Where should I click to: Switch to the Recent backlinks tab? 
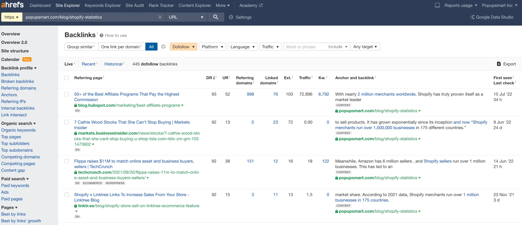tap(88, 64)
